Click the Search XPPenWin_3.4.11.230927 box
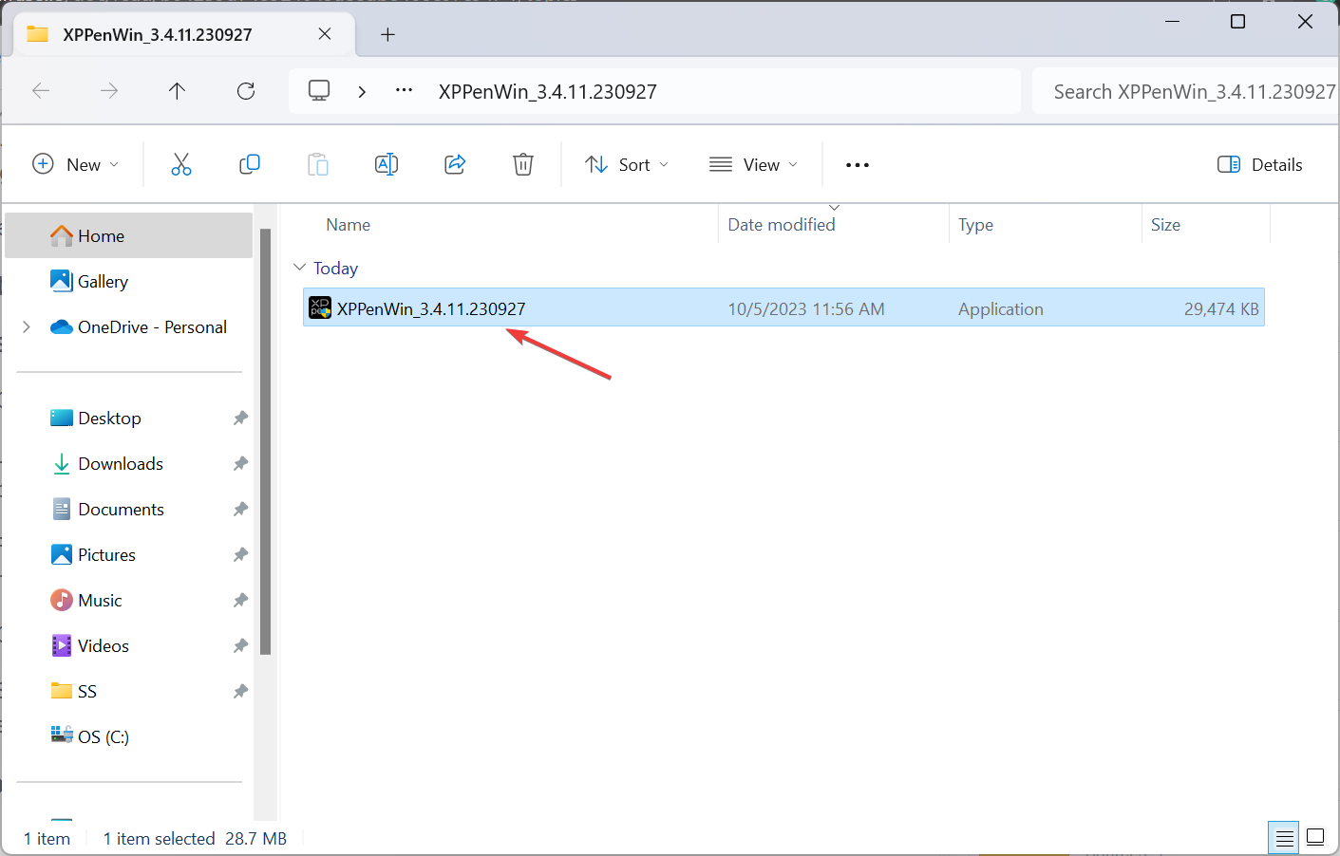The image size is (1340, 856). point(1185,91)
